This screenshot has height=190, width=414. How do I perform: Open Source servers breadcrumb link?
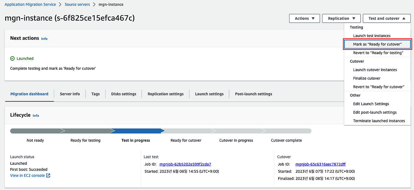click(77, 5)
